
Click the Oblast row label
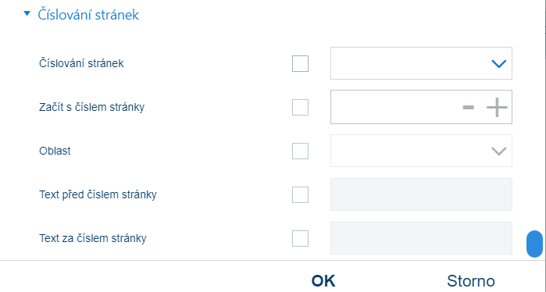click(x=55, y=151)
